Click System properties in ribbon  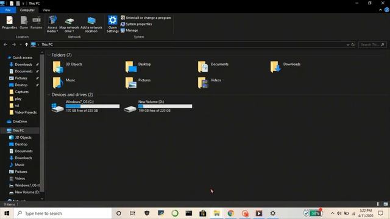tap(136, 24)
